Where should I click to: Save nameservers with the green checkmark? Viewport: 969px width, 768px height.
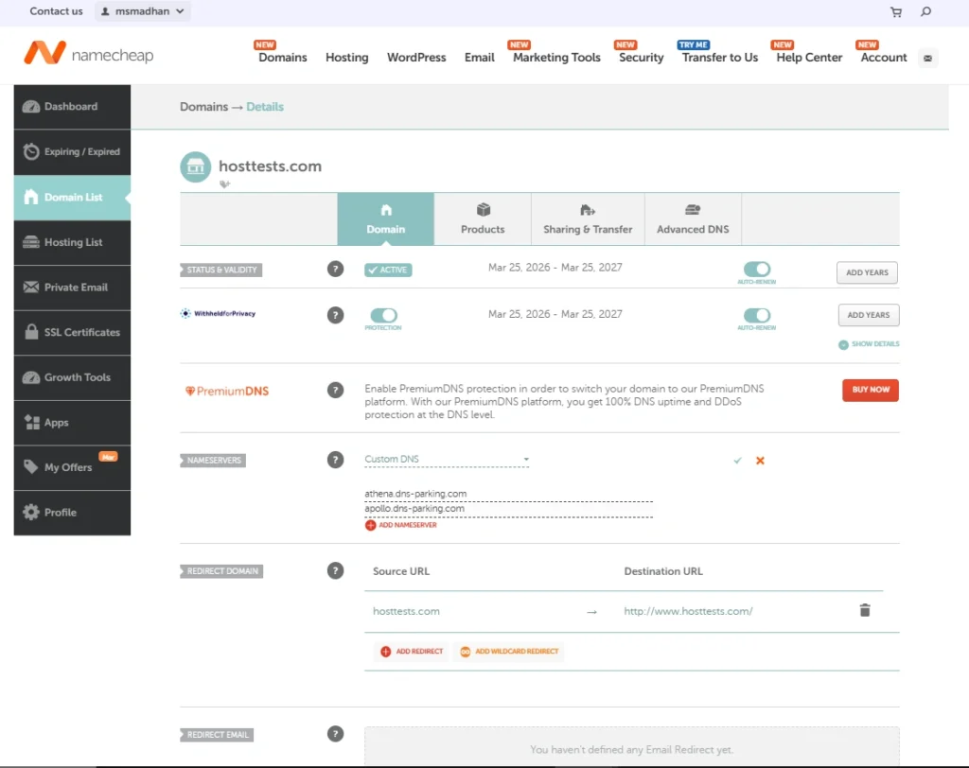(x=737, y=461)
